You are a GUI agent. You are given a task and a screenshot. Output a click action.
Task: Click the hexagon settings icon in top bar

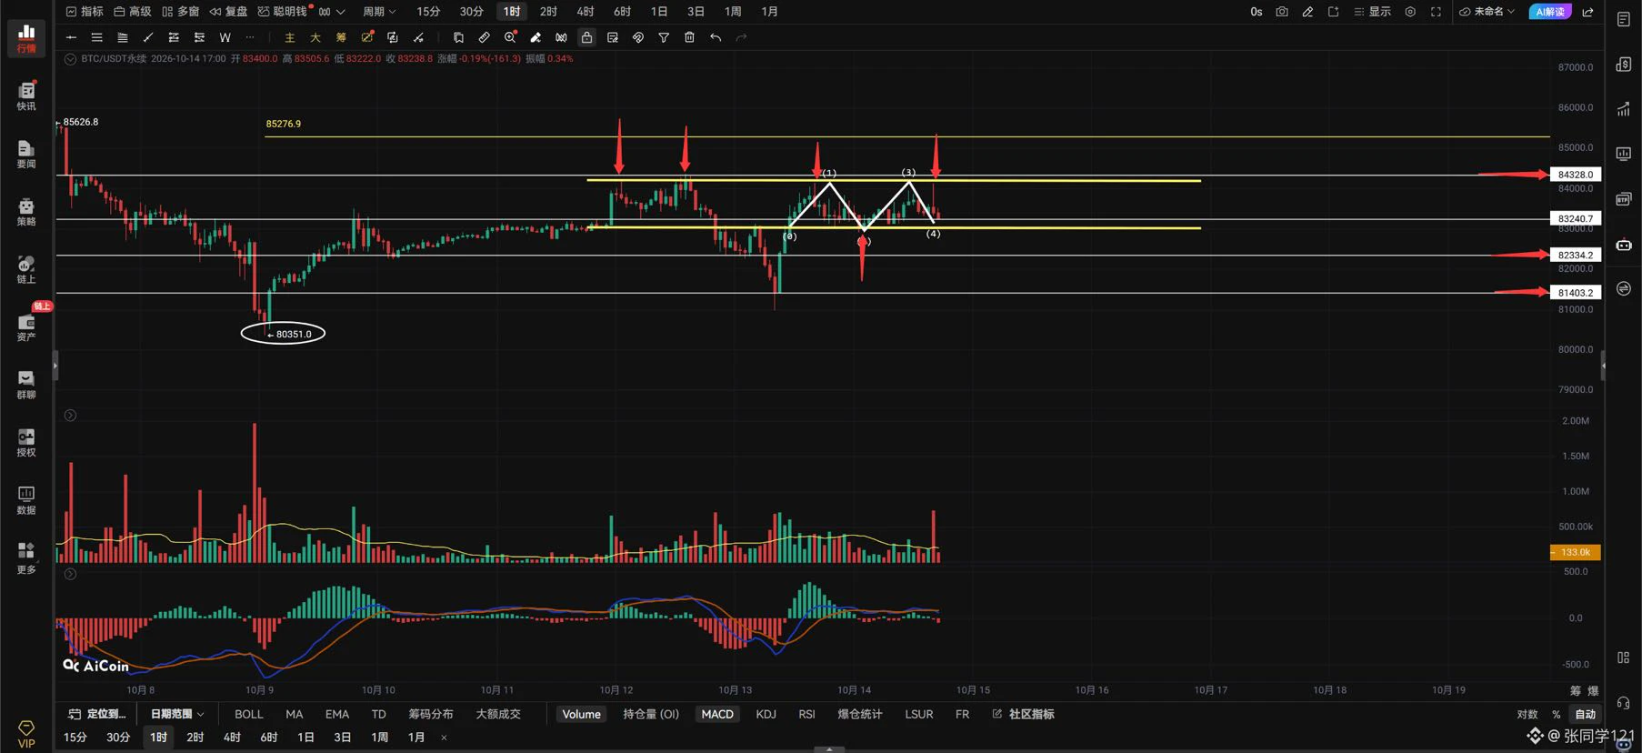pyautogui.click(x=1410, y=12)
